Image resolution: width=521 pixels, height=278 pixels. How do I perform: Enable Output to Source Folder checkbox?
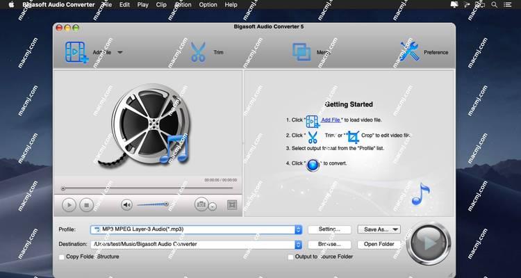291,257
